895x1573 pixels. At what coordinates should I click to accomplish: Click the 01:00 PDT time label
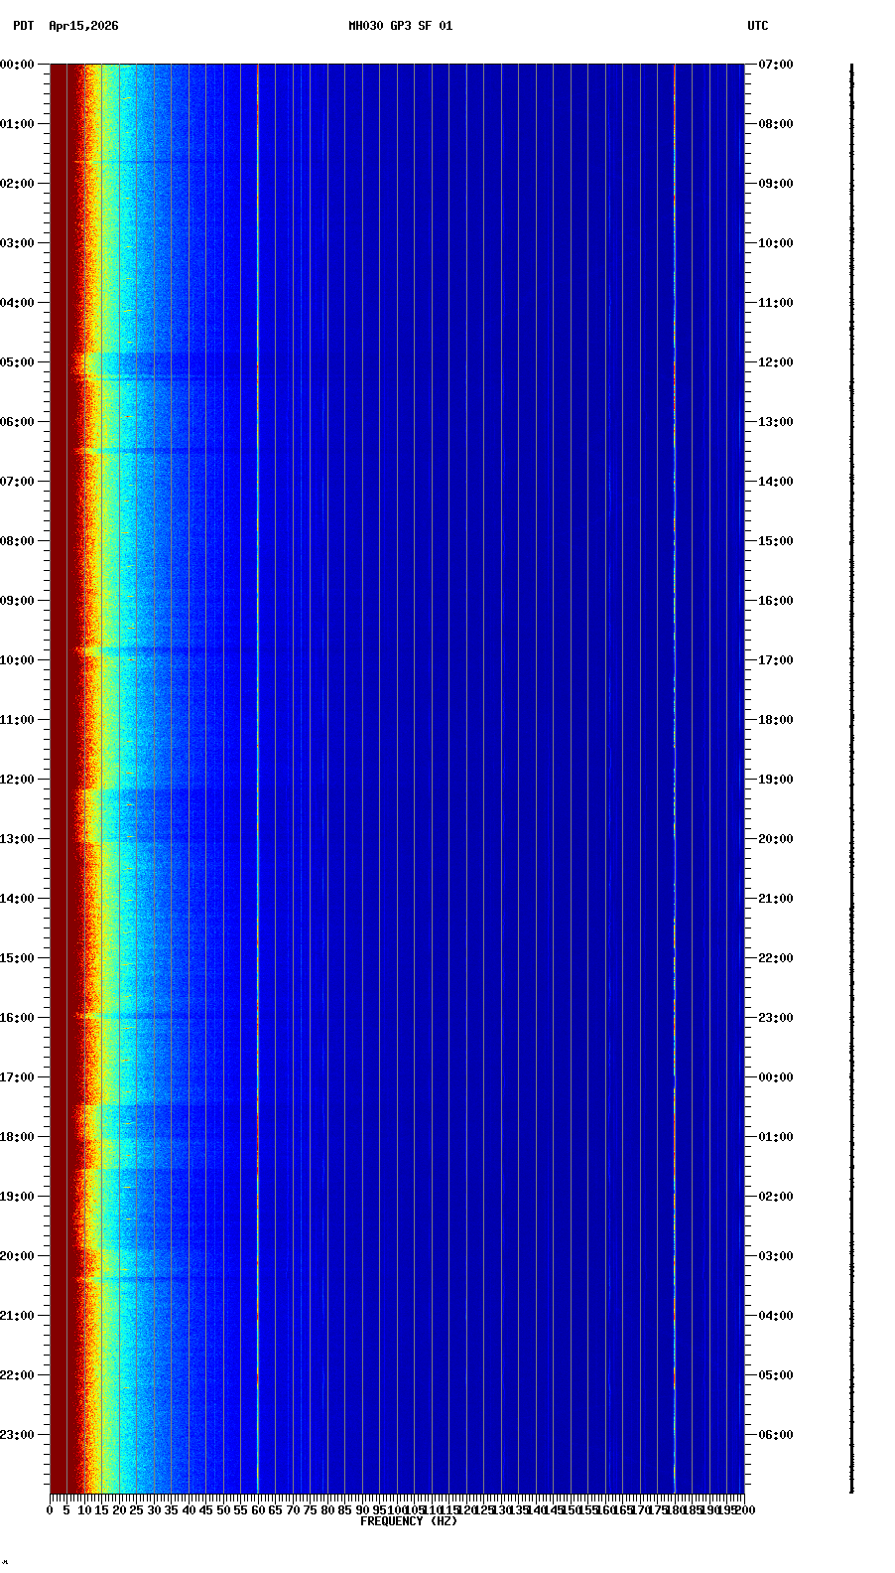click(18, 124)
